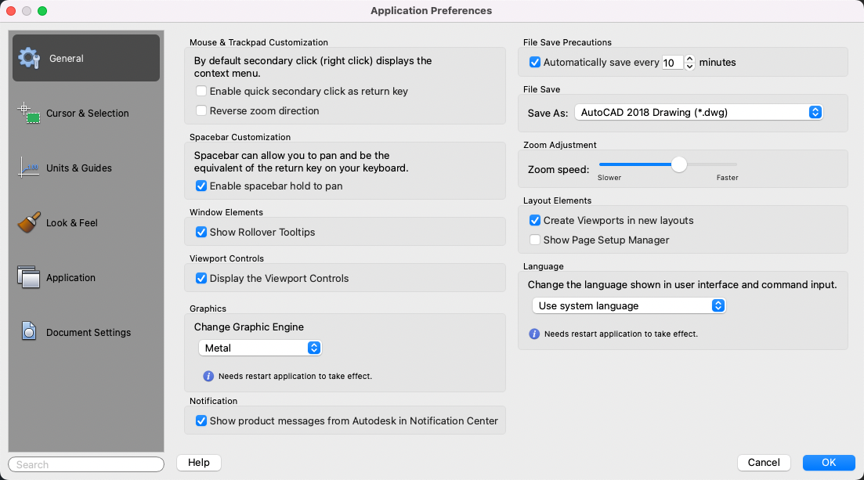Switch to Cursor & Selection tab
The width and height of the screenshot is (864, 480).
pyautogui.click(x=86, y=113)
